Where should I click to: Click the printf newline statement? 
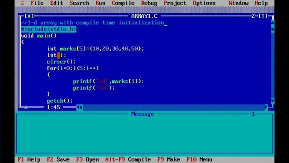click(x=94, y=88)
